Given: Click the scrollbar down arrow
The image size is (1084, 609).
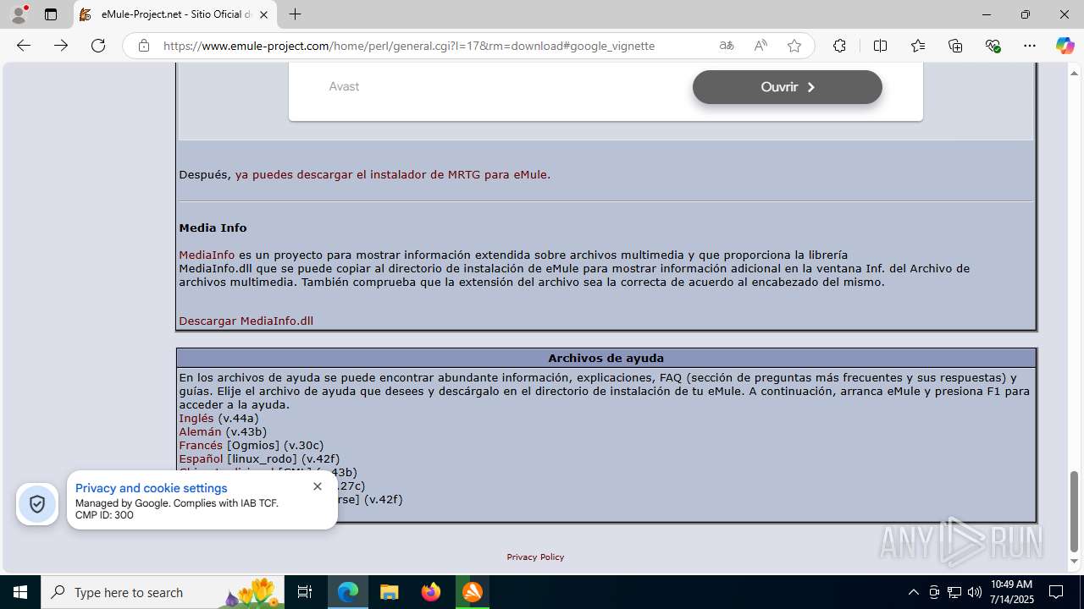Looking at the screenshot, I should (x=1075, y=562).
